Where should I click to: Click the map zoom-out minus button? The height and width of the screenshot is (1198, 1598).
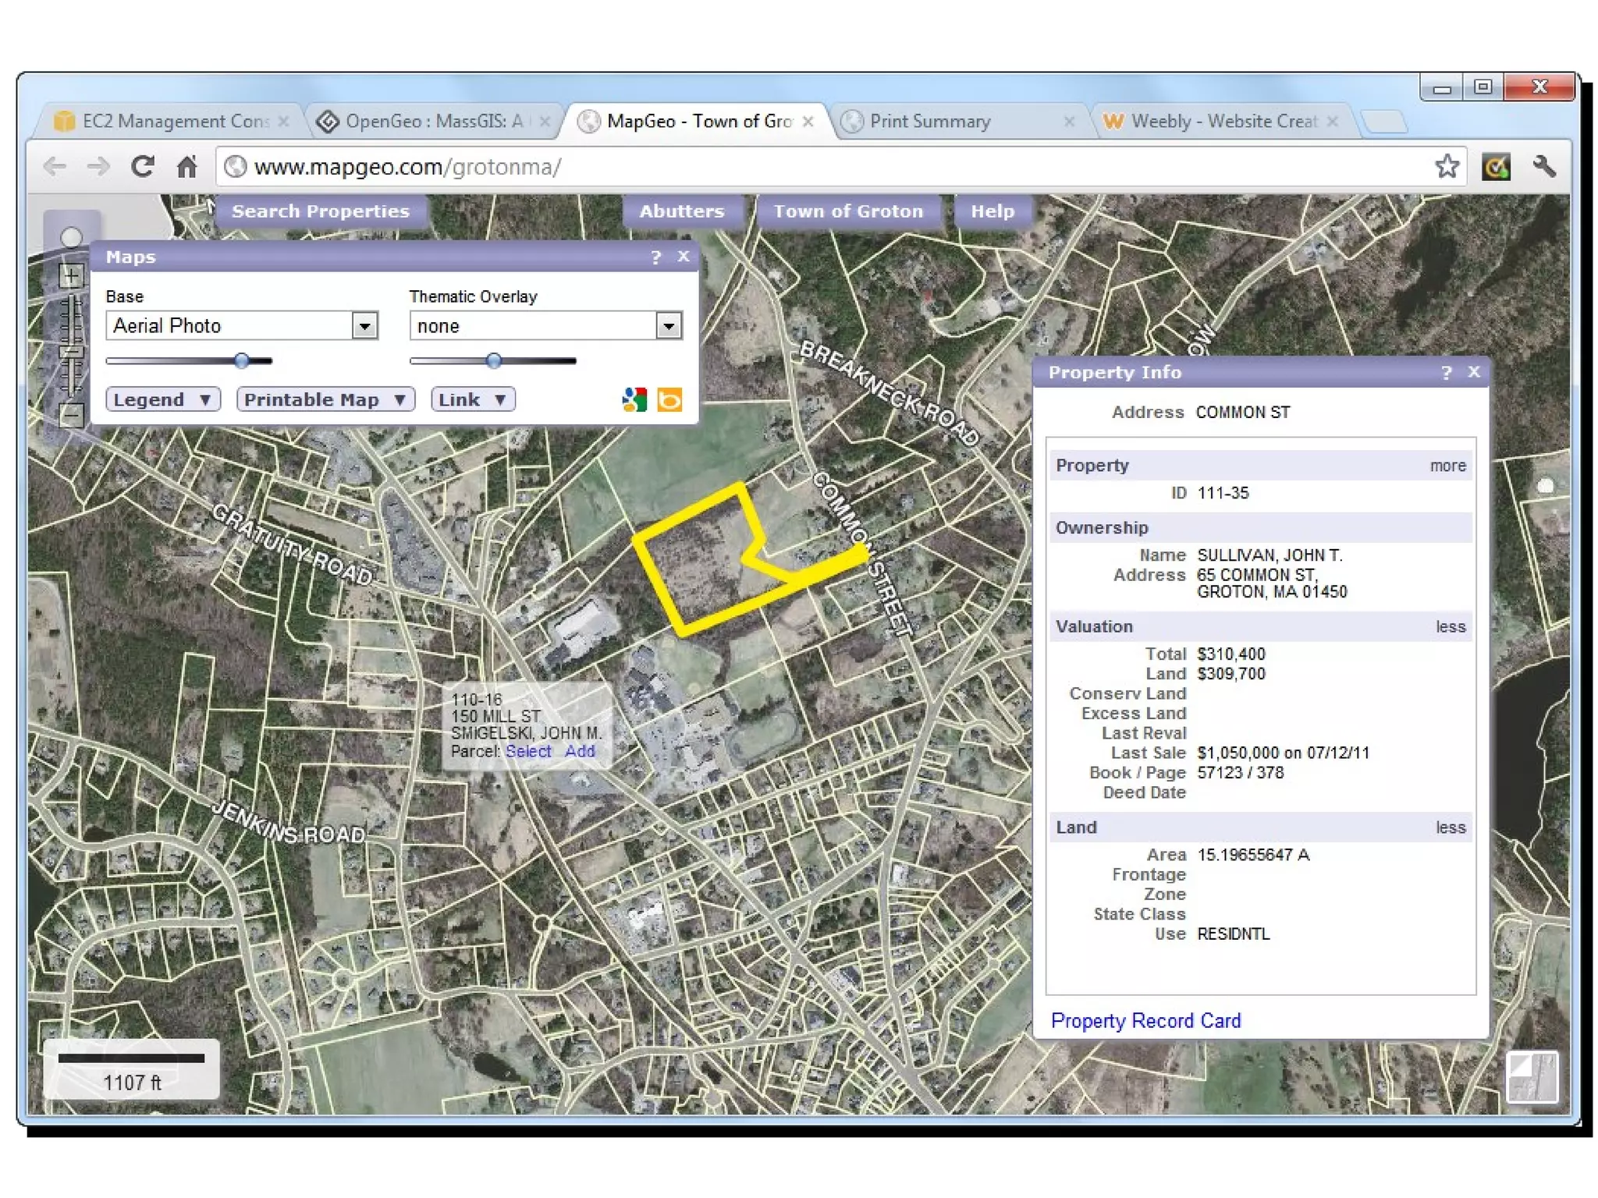point(71,414)
